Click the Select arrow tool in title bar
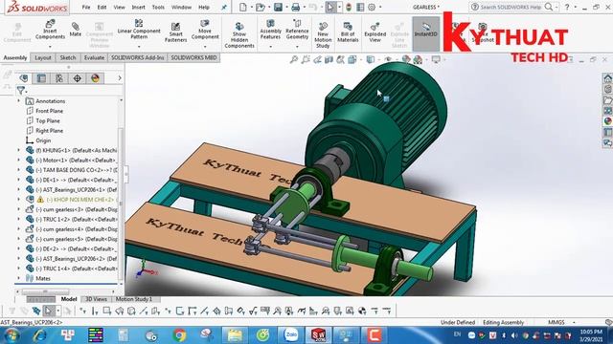The height and width of the screenshot is (344, 613). point(330,7)
